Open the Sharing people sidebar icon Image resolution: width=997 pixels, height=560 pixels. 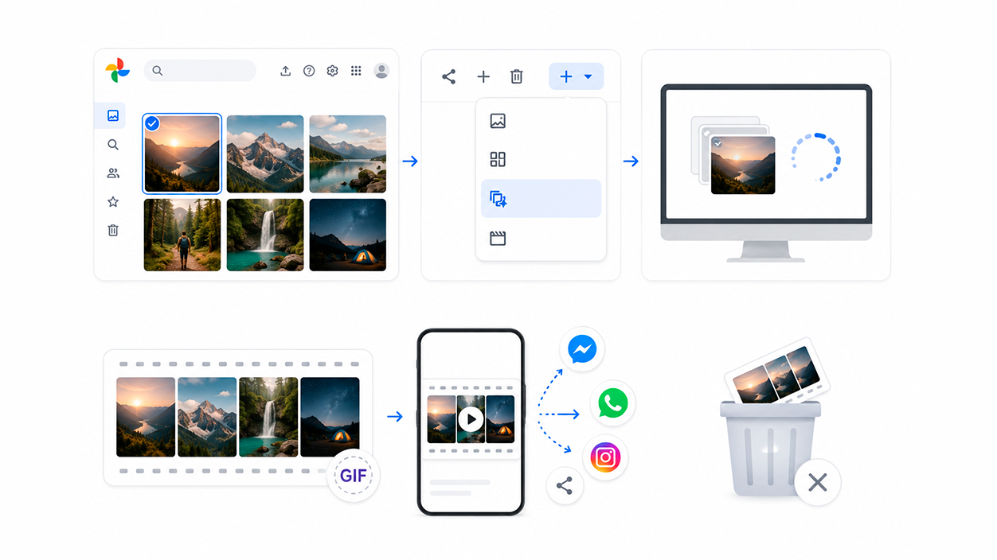point(113,173)
